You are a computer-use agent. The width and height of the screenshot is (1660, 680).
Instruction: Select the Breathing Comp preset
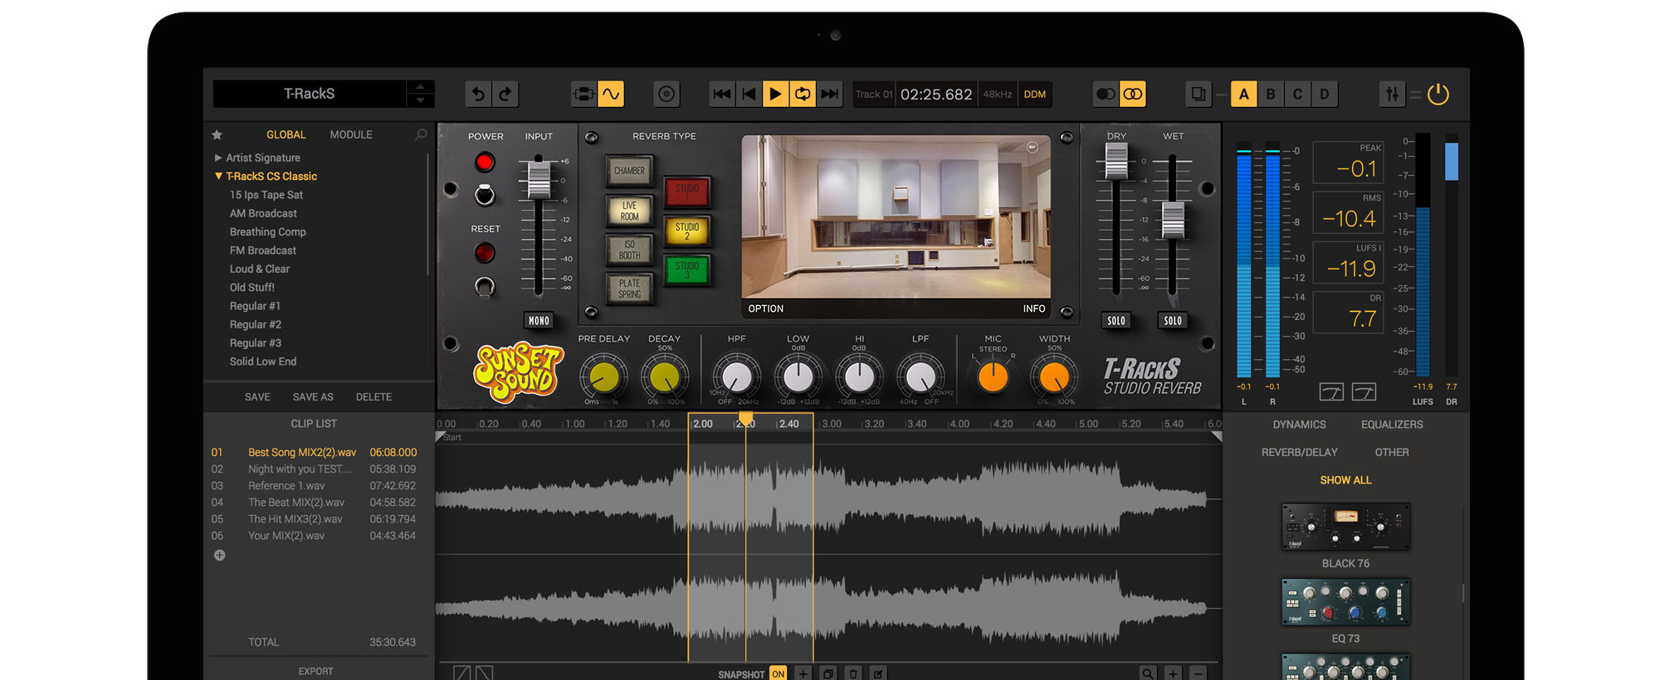[x=267, y=232]
